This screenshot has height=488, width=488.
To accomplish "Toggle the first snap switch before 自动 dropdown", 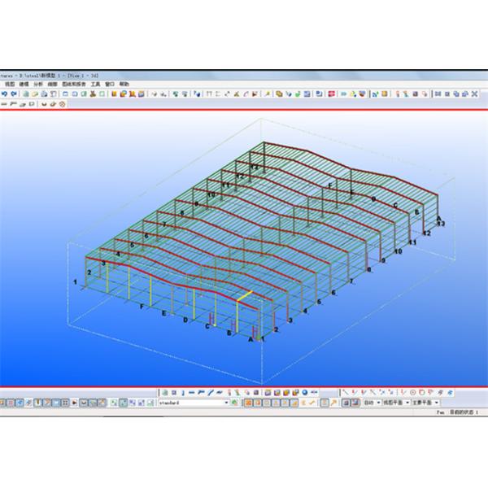I will (344, 403).
